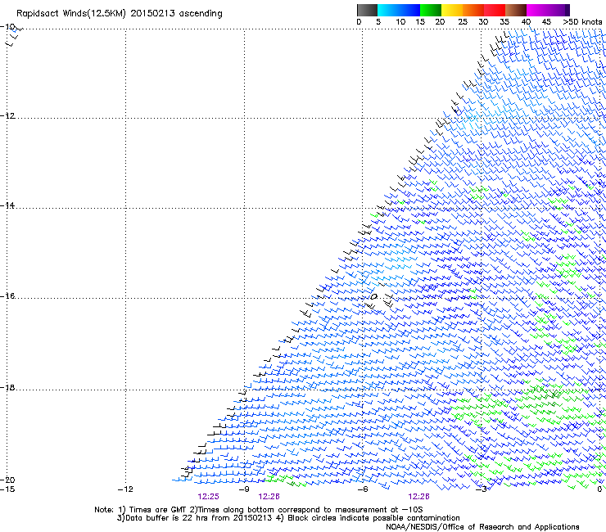The width and height of the screenshot is (606, 532).
Task: Click the gray 0-5 knots color swatch
Action: coord(367,10)
